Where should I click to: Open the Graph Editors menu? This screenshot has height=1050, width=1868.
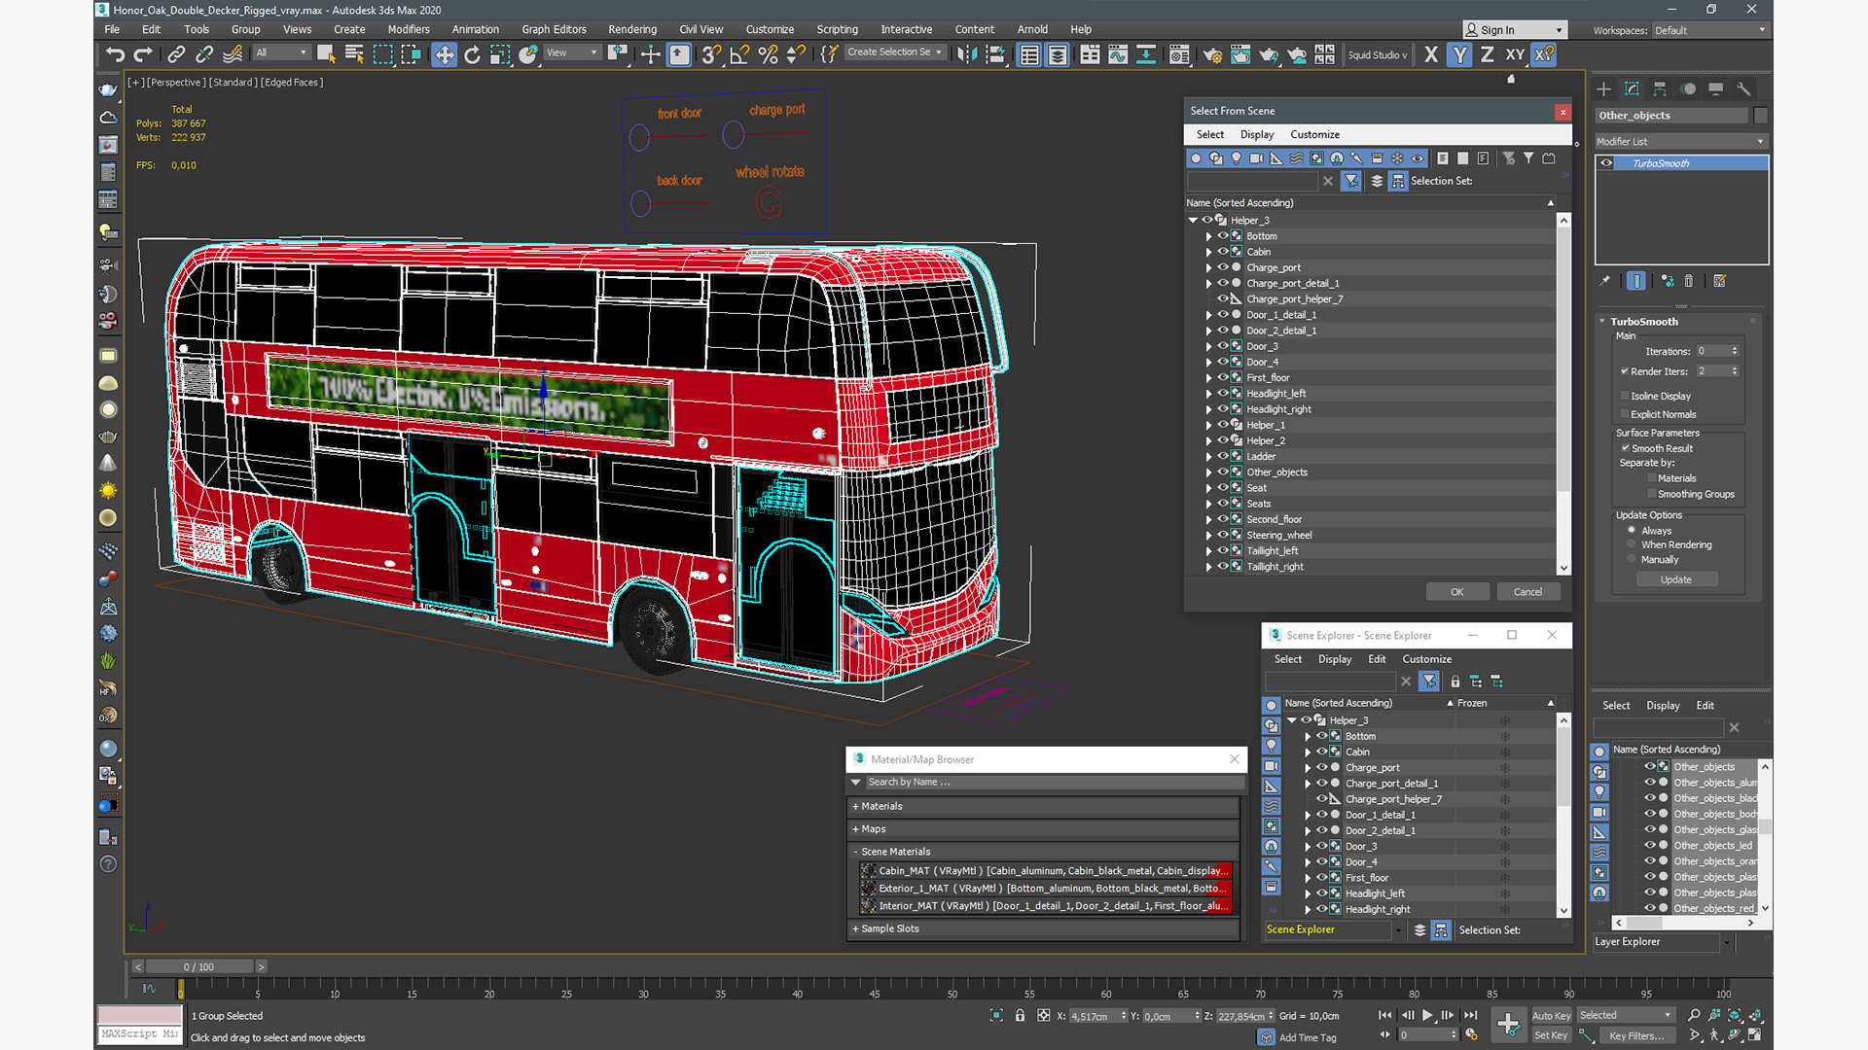pyautogui.click(x=554, y=29)
